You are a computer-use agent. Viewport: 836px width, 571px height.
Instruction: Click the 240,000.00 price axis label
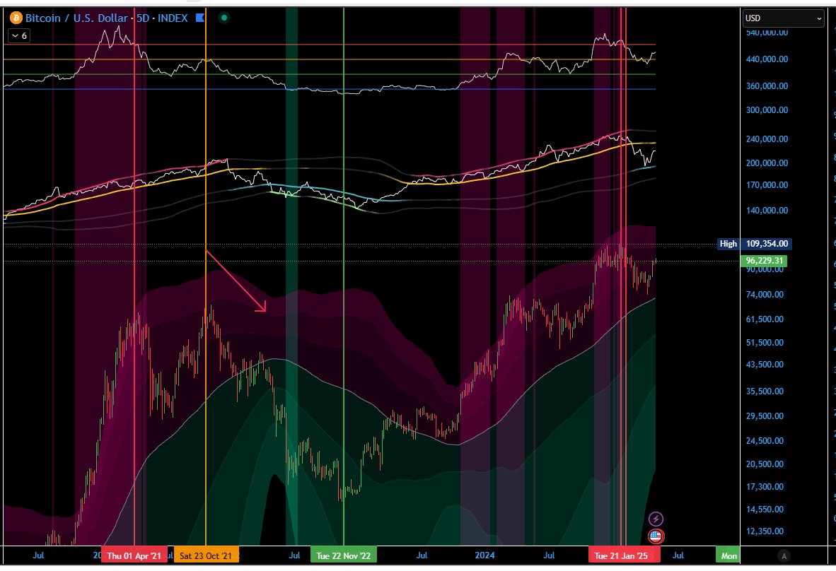click(767, 139)
